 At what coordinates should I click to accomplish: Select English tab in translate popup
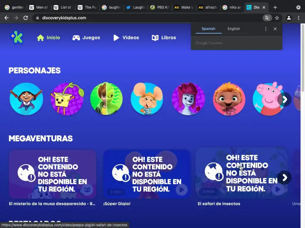pos(234,29)
